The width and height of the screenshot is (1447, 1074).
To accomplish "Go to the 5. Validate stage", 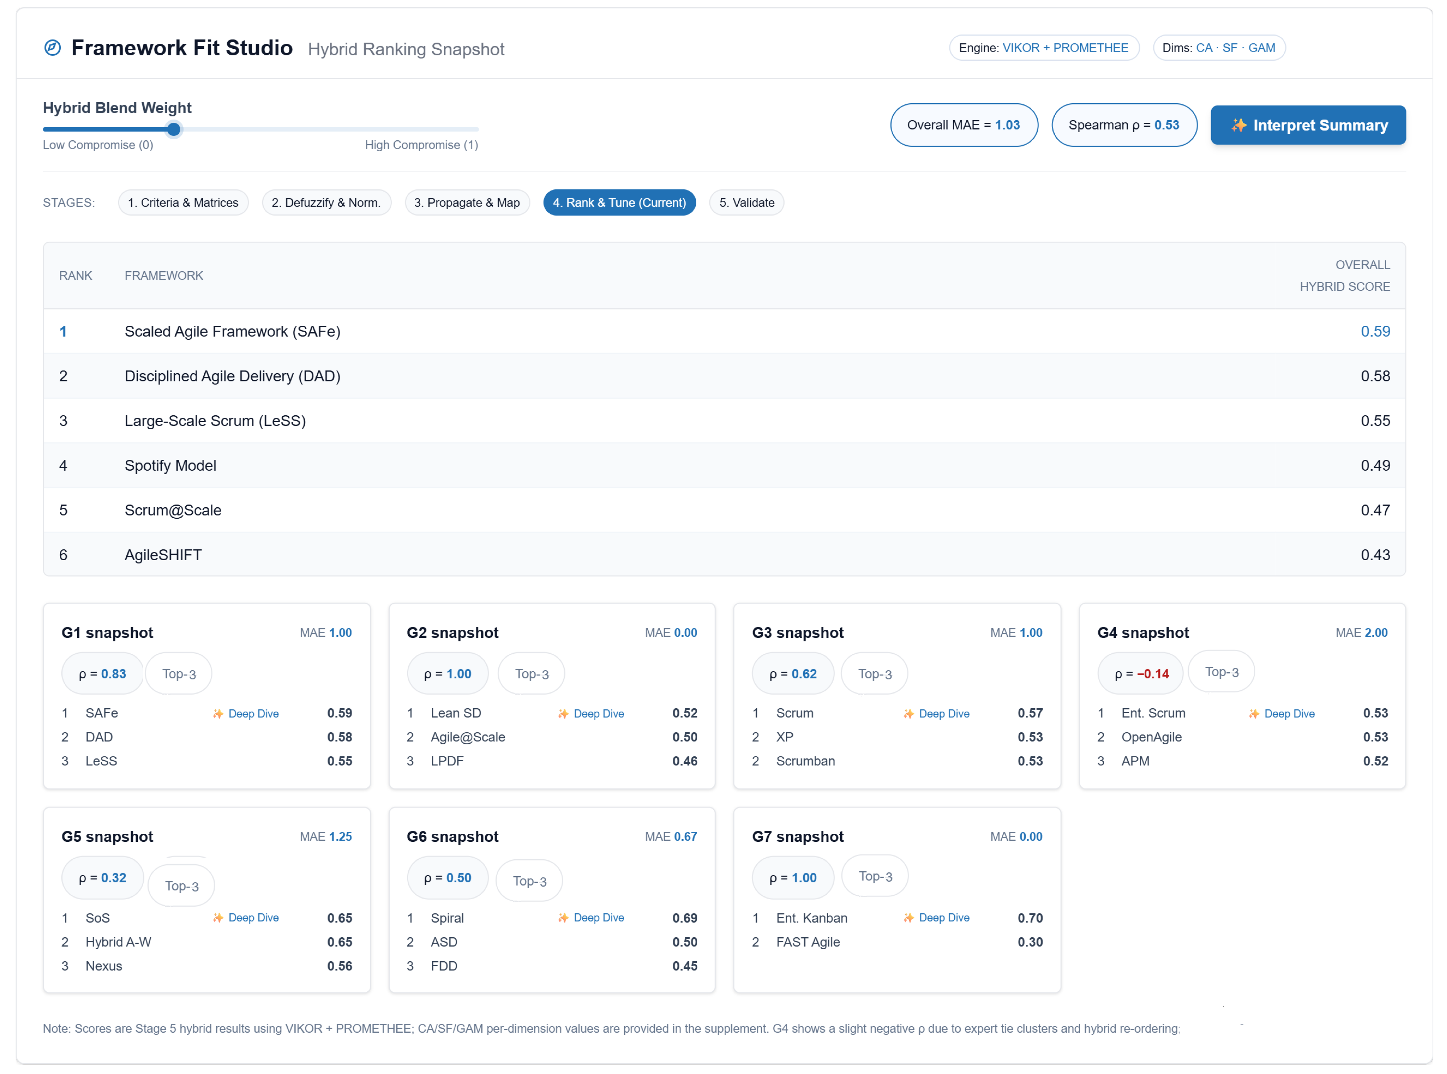I will [746, 202].
